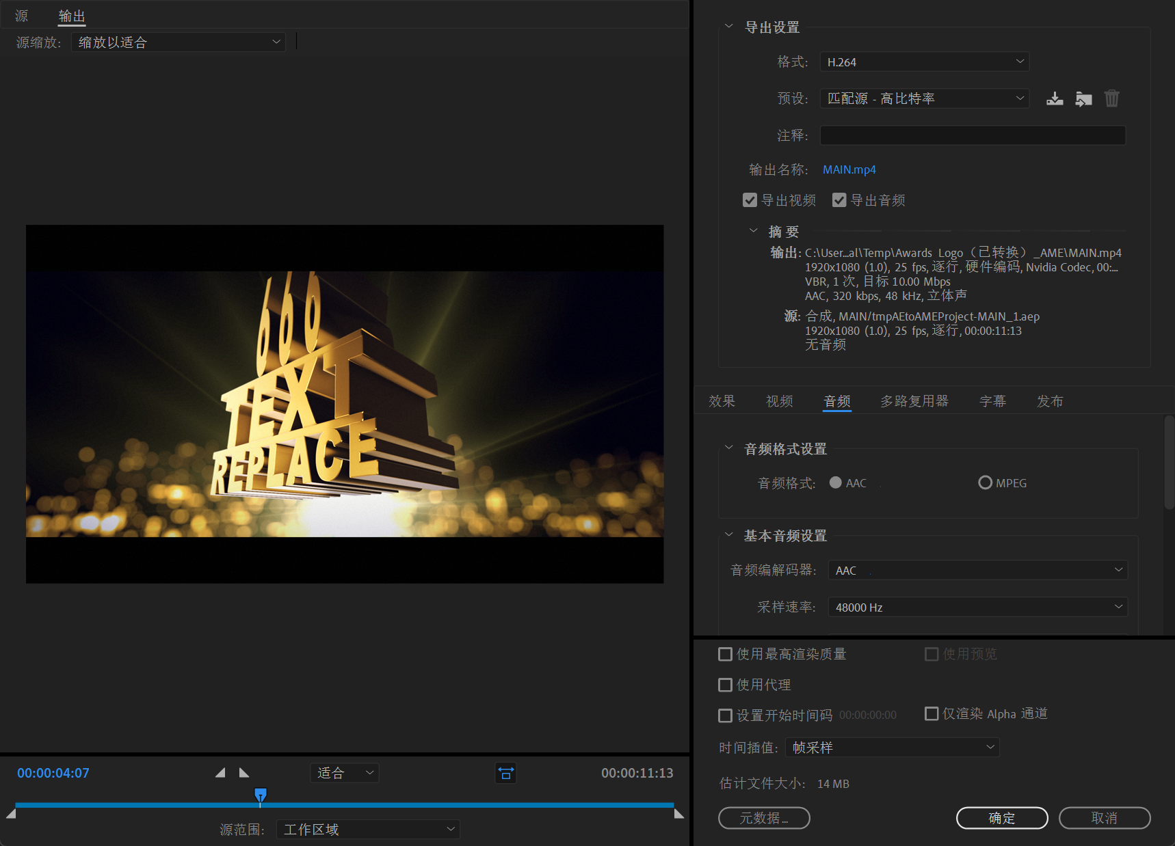The width and height of the screenshot is (1175, 846).
Task: Click the timeline playhead marker
Action: click(x=261, y=795)
